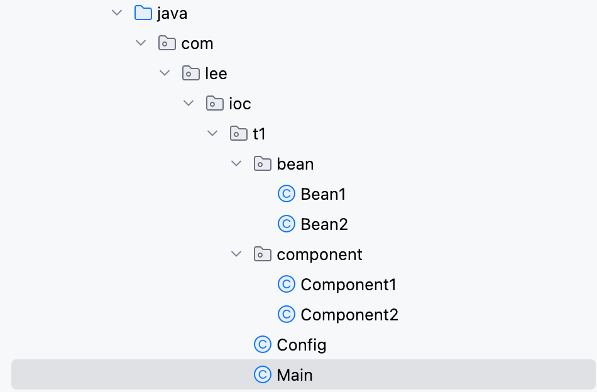
Task: Click the bean package folder icon
Action: (x=262, y=164)
